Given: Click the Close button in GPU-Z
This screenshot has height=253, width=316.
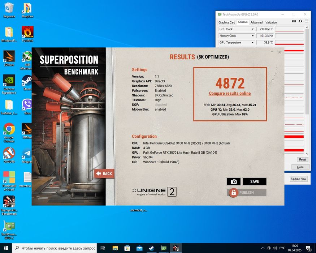Looking at the screenshot, I should [x=300, y=167].
